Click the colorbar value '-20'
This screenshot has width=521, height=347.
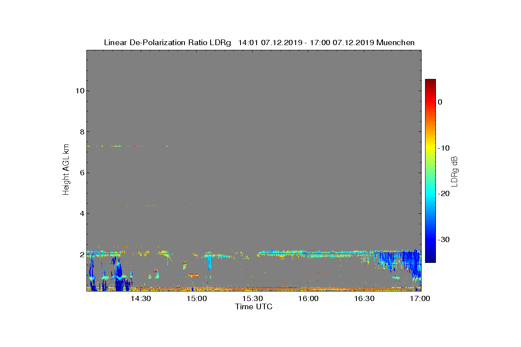click(443, 194)
